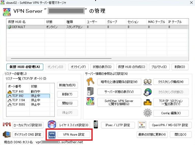195x145 pixels.
Task: Click the clustering status globe icon
Action: (x=148, y=92)
